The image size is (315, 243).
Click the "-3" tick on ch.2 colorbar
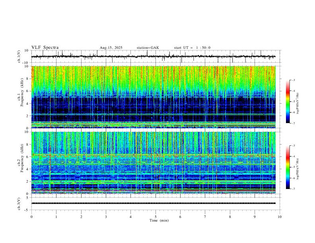click(293, 146)
